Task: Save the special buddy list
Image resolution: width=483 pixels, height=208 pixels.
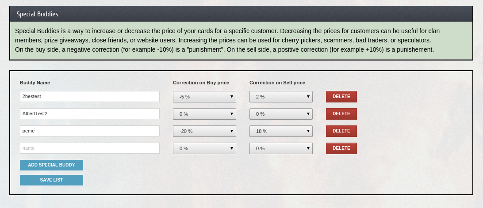Action: [51, 180]
